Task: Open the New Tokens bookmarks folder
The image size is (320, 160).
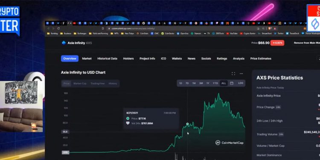Action: tap(128, 33)
